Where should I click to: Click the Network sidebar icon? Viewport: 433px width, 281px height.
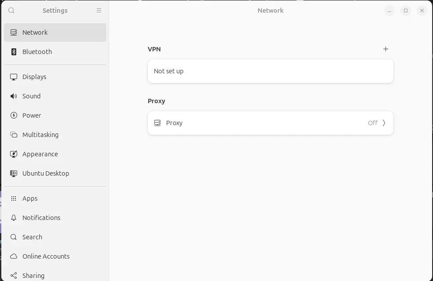click(14, 32)
